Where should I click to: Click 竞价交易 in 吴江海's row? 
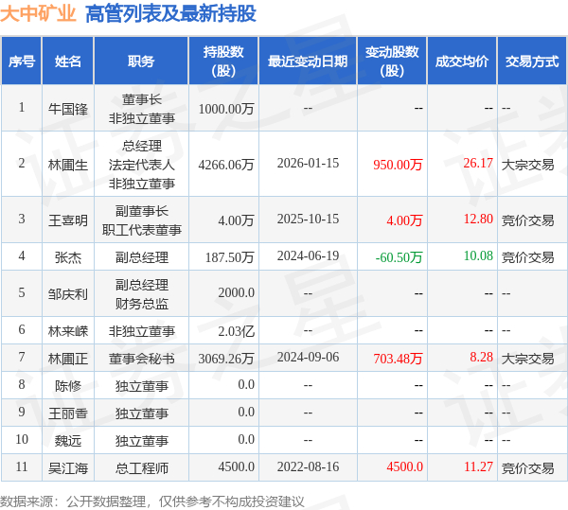(528, 468)
